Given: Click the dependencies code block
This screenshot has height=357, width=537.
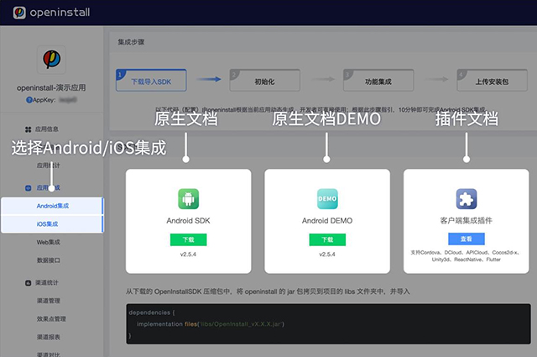Looking at the screenshot, I should [328, 323].
